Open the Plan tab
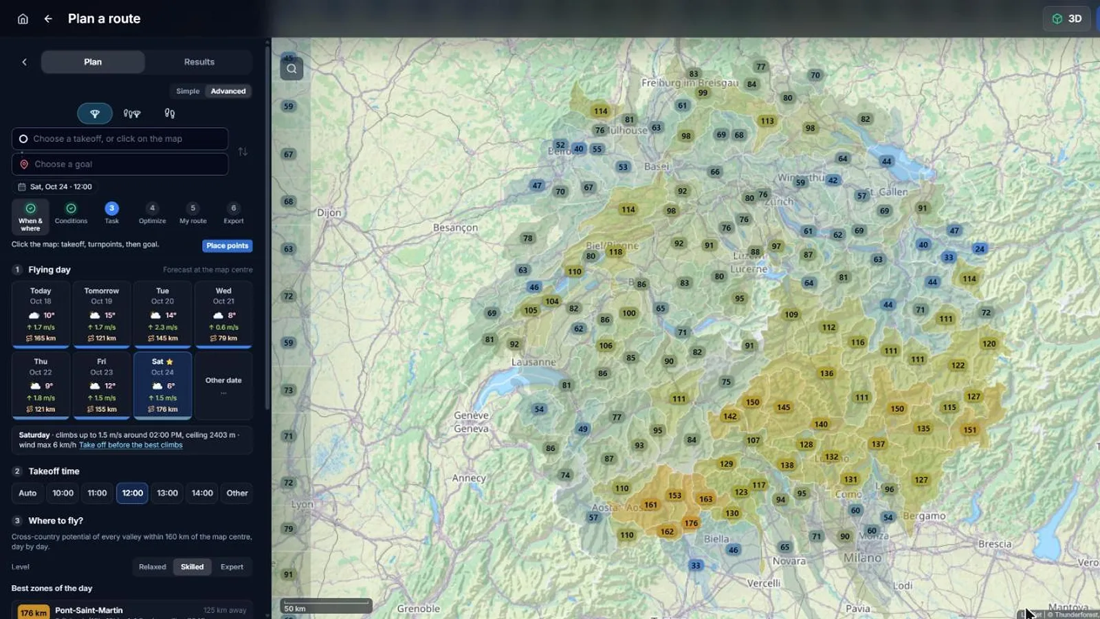Viewport: 1100px width, 619px height. (x=93, y=62)
